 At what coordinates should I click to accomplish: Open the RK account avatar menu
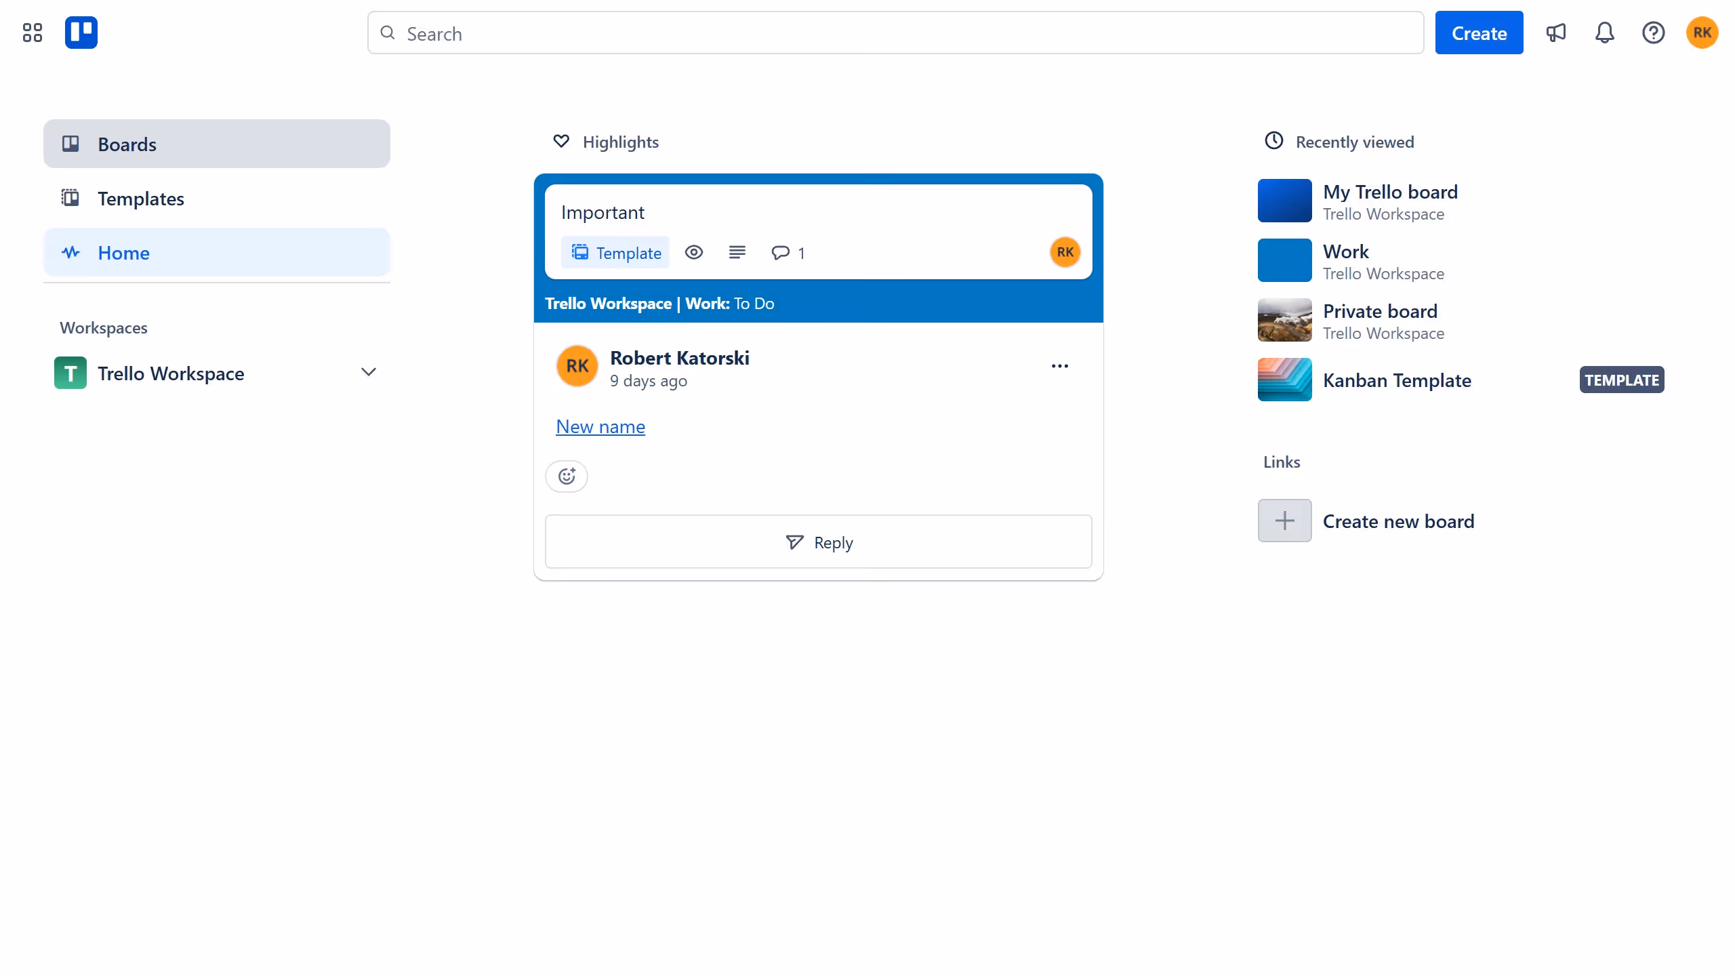click(x=1702, y=33)
